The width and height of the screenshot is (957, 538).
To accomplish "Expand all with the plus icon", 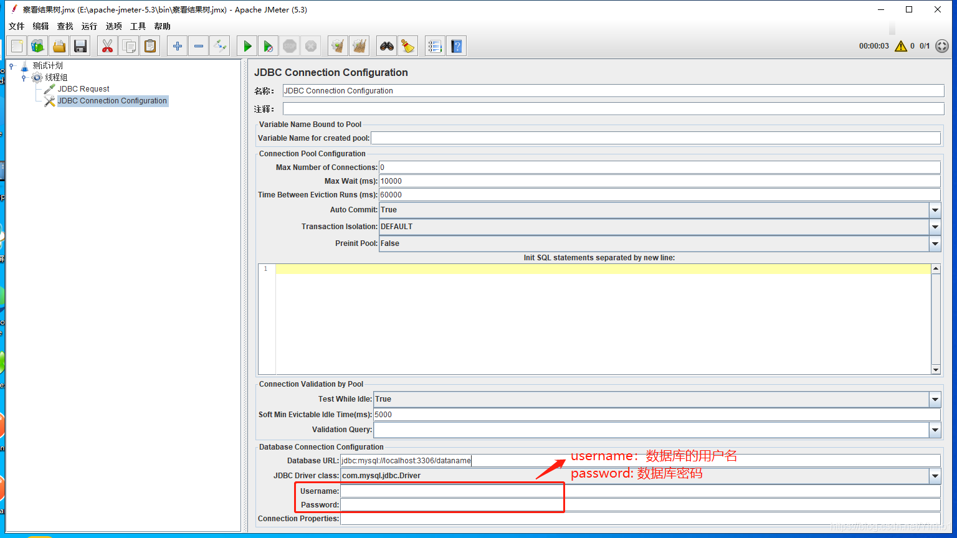I will [x=178, y=46].
